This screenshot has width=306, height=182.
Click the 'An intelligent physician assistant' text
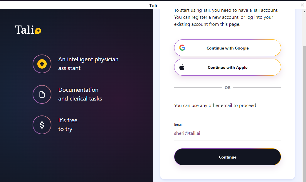(x=88, y=64)
